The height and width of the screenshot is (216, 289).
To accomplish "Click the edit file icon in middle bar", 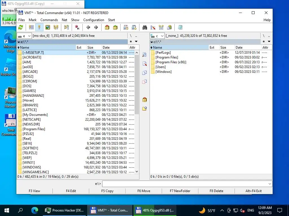I will click(x=144, y=64).
